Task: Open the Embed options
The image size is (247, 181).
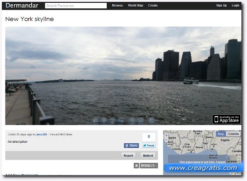Action: [x=148, y=156]
